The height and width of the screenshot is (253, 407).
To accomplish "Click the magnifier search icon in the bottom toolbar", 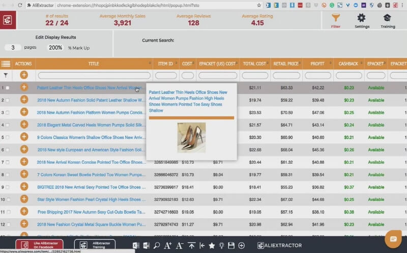I will [x=157, y=245].
